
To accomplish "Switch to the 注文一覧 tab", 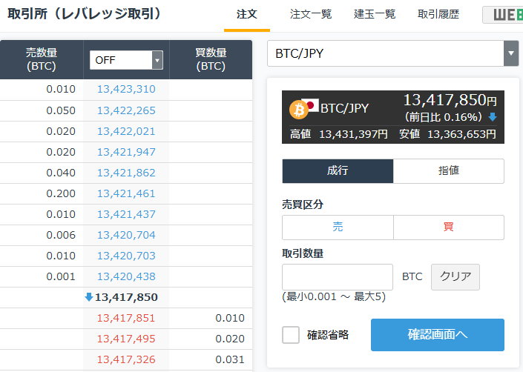I will [x=311, y=14].
